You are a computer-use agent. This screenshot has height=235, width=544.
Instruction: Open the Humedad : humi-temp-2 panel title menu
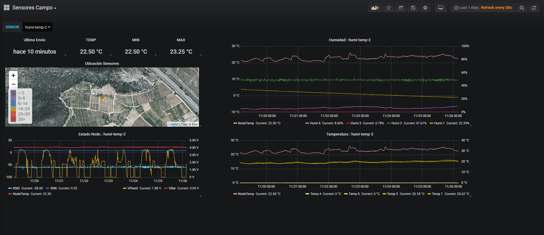(349, 40)
